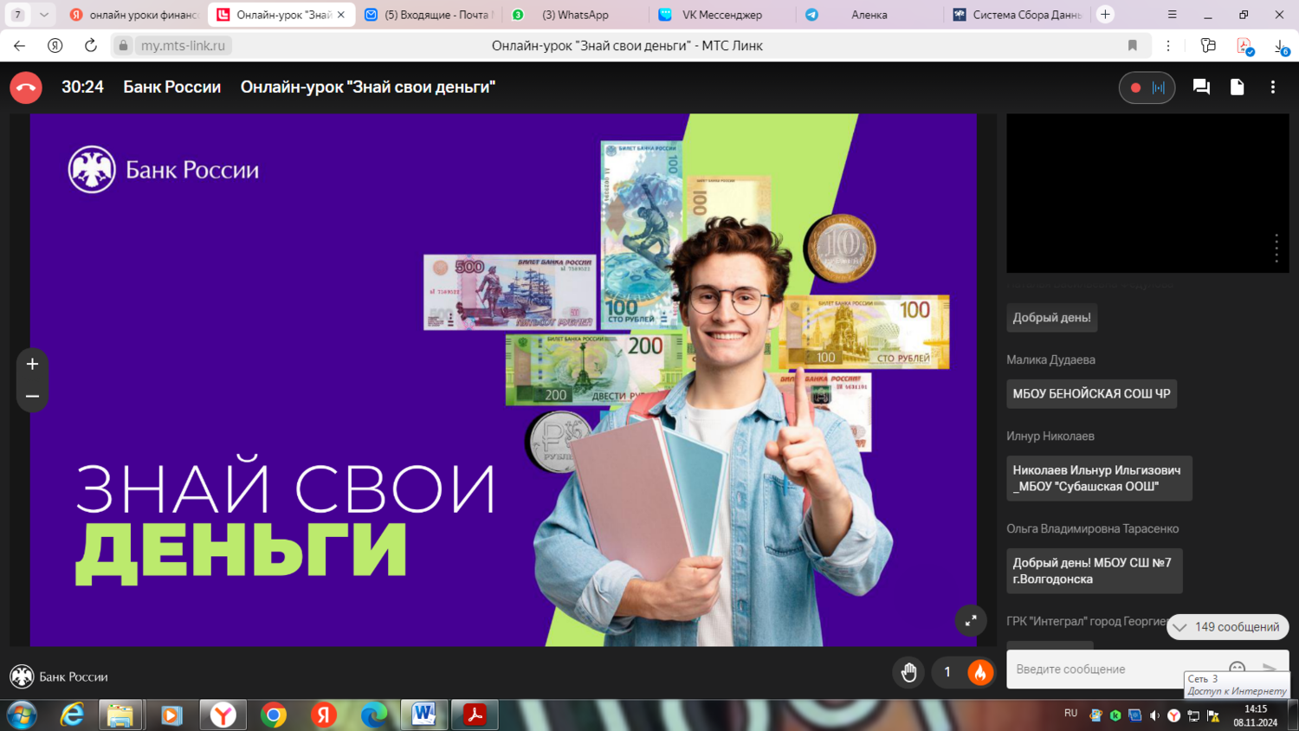Click the system tray volume icon
1299x731 pixels.
coord(1154,715)
